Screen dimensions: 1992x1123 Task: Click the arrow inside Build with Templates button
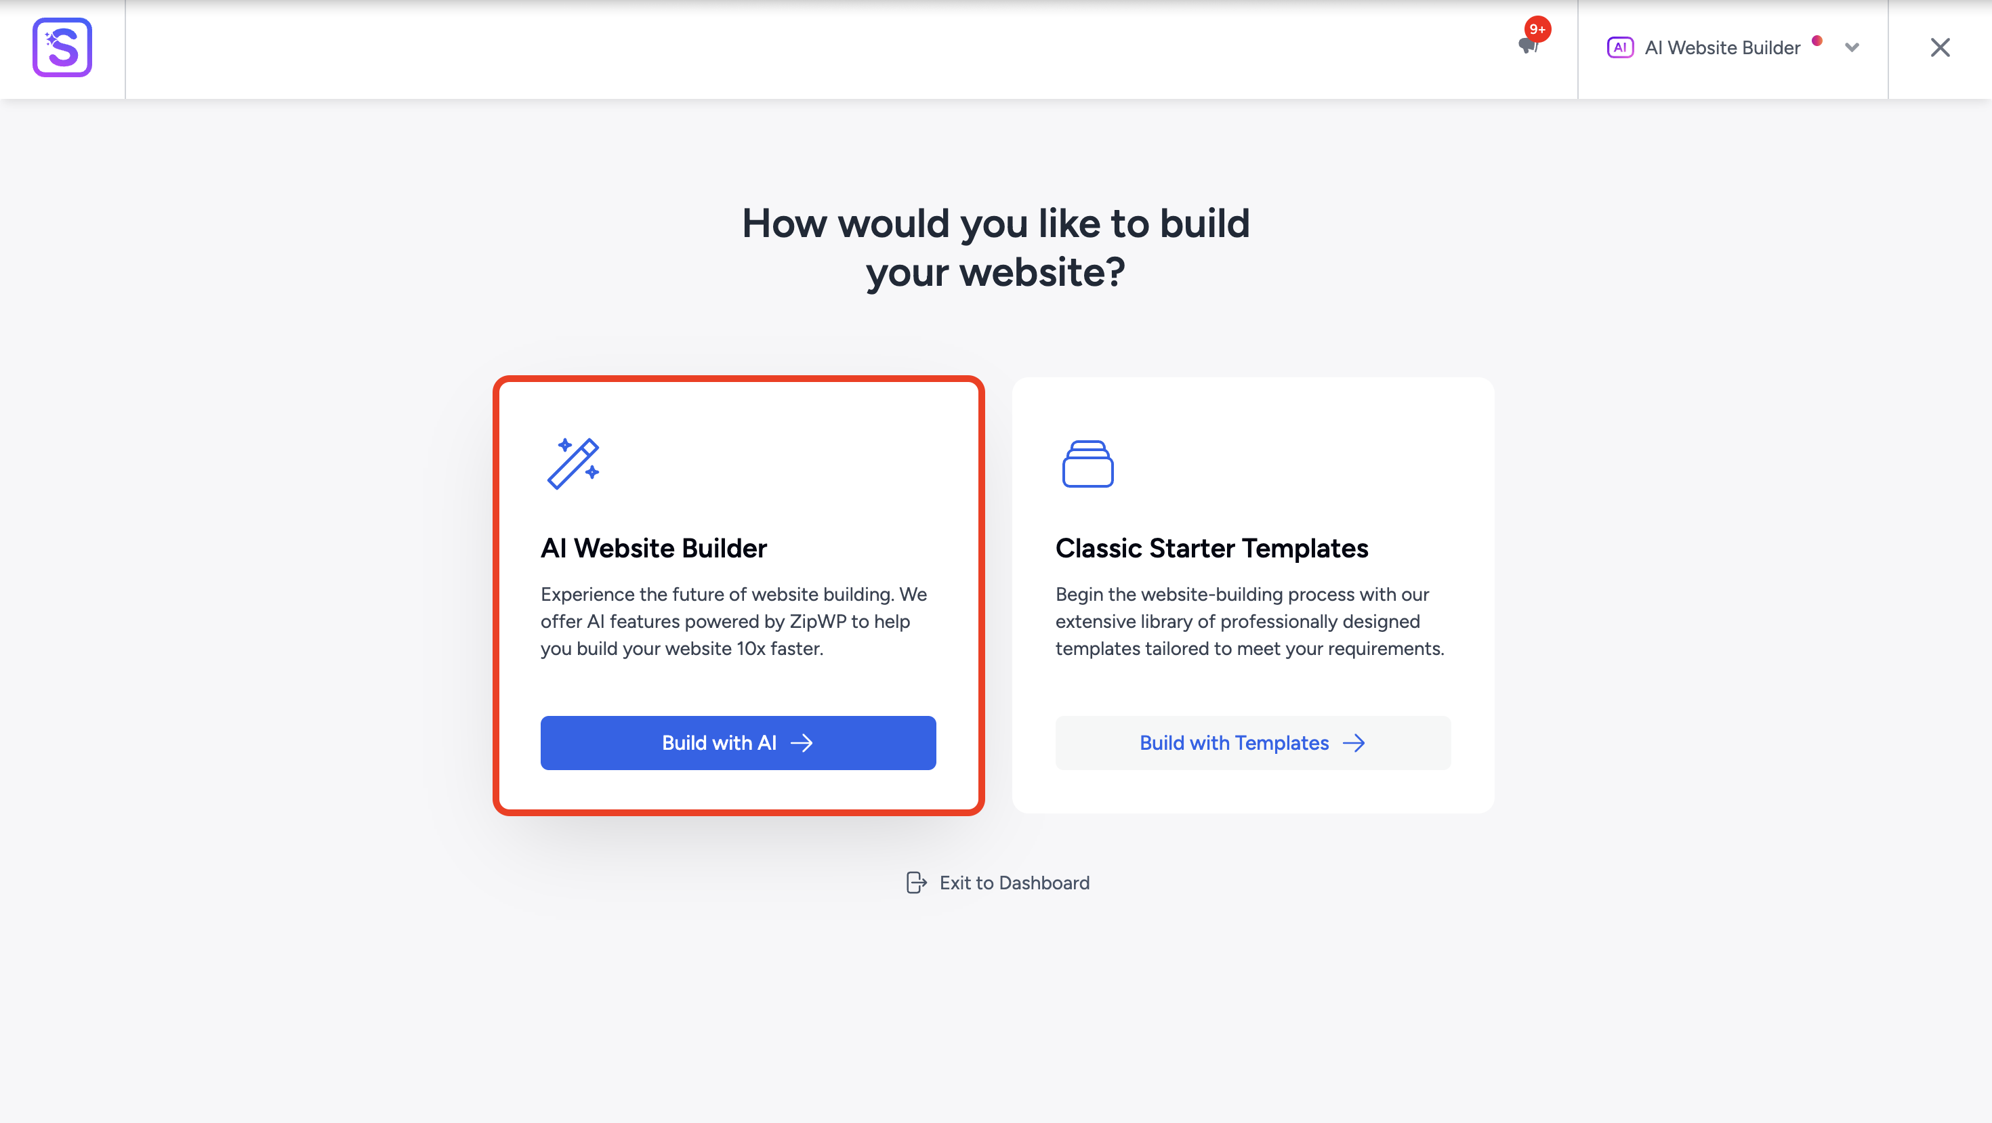(1356, 743)
